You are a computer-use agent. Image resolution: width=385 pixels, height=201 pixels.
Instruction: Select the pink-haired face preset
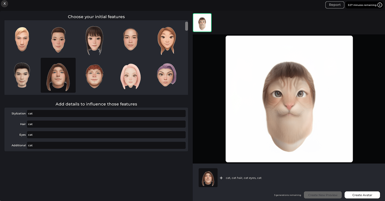coord(131,75)
